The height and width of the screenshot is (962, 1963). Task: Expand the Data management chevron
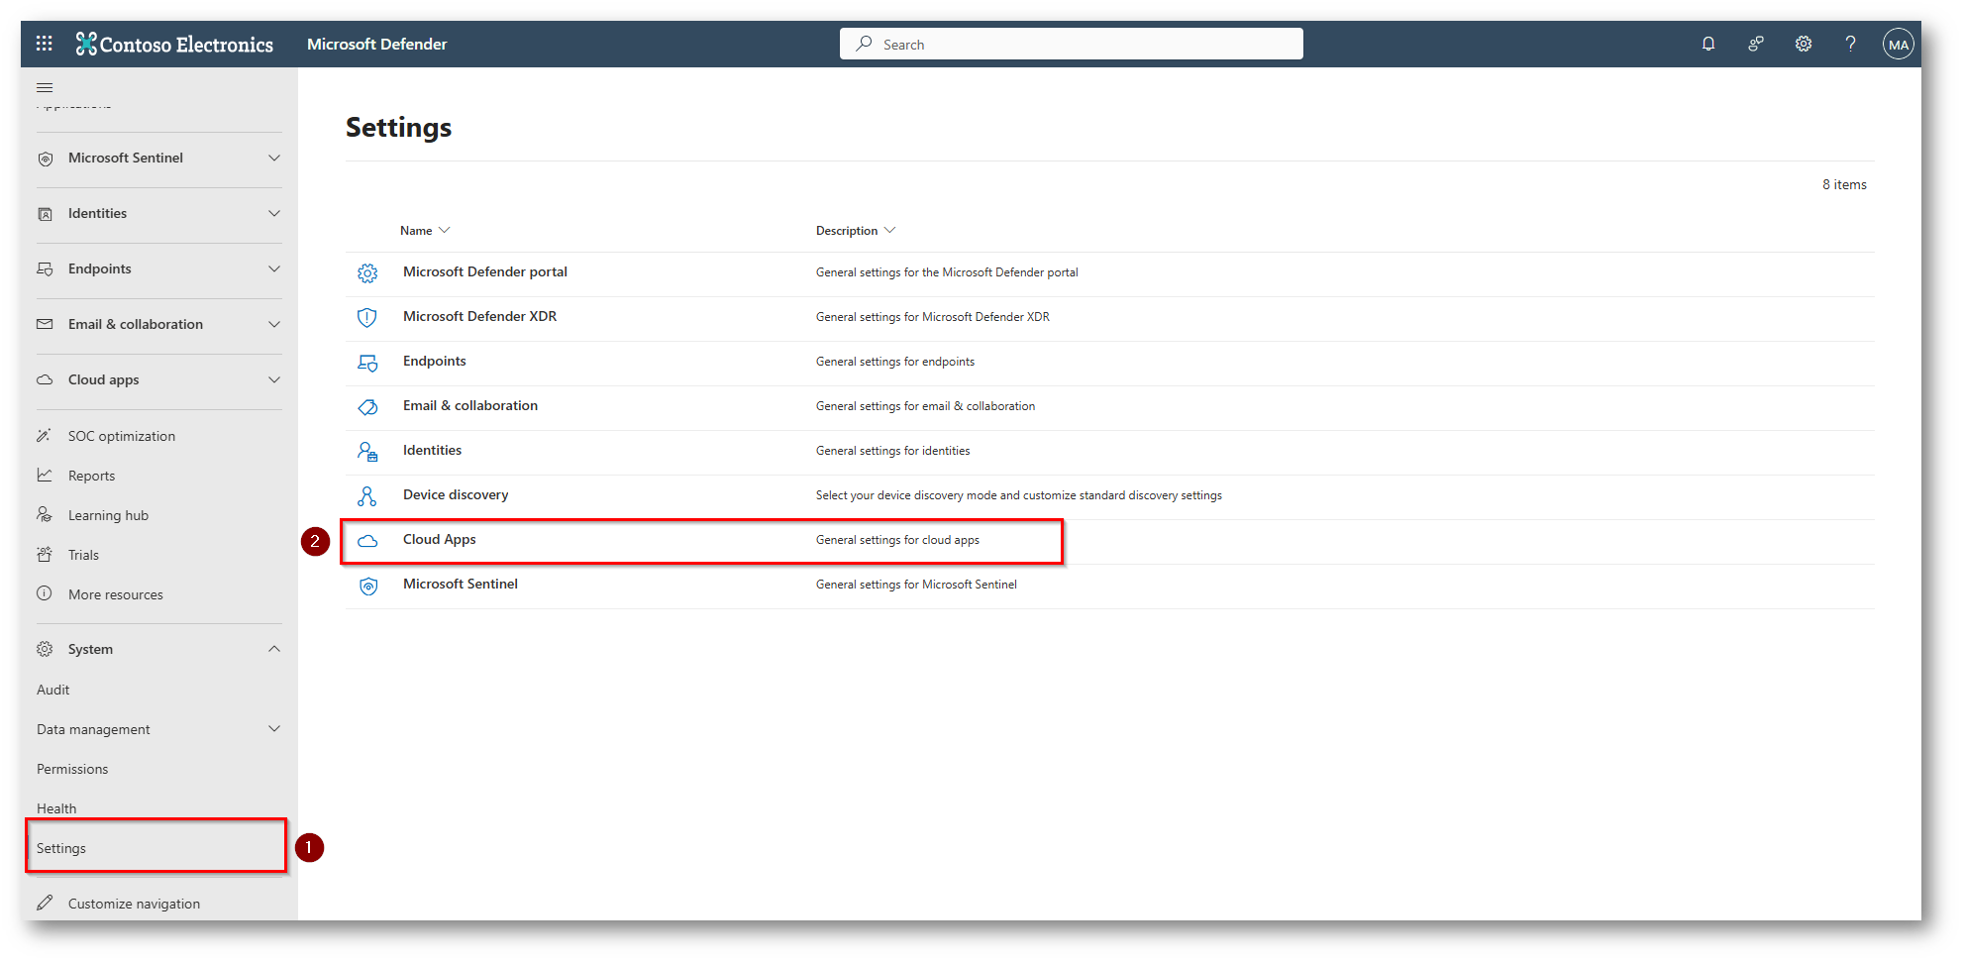pos(274,728)
